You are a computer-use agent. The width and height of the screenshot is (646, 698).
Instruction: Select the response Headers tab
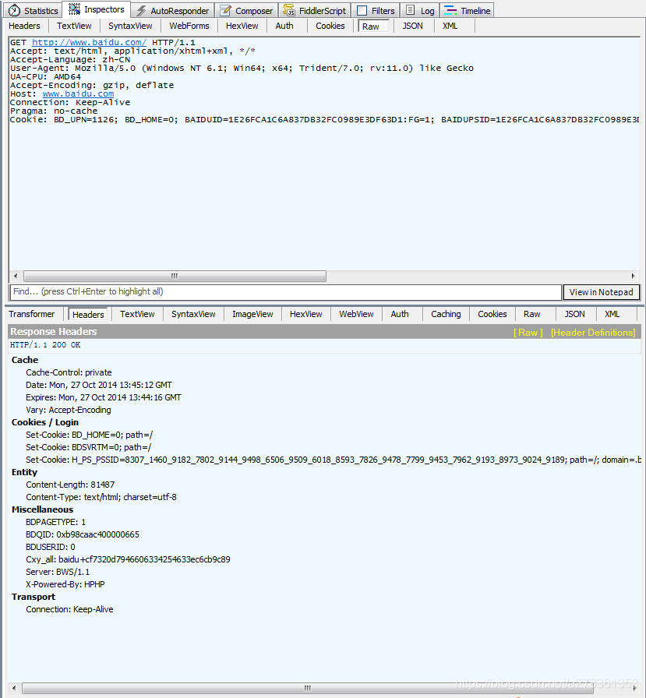[x=88, y=315]
